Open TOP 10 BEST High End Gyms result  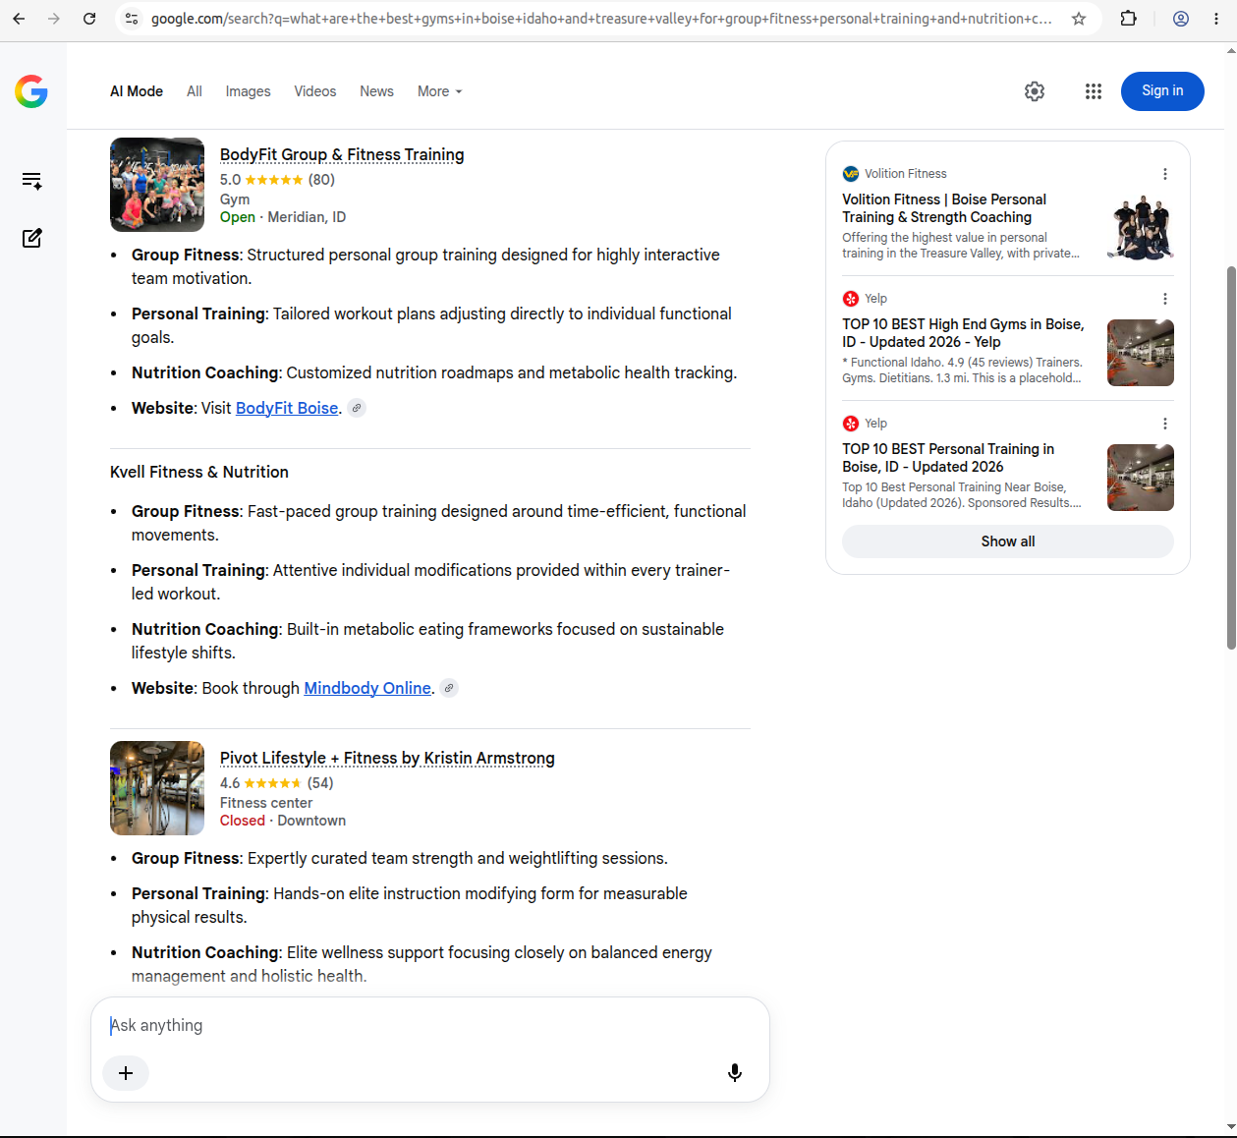tap(963, 333)
